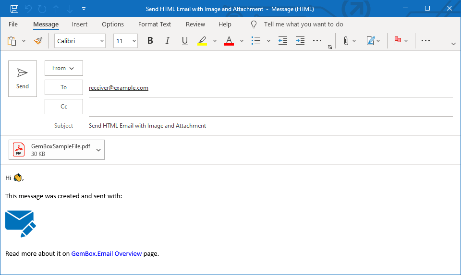Toggle Underline formatting
The width and height of the screenshot is (461, 275).
(185, 41)
